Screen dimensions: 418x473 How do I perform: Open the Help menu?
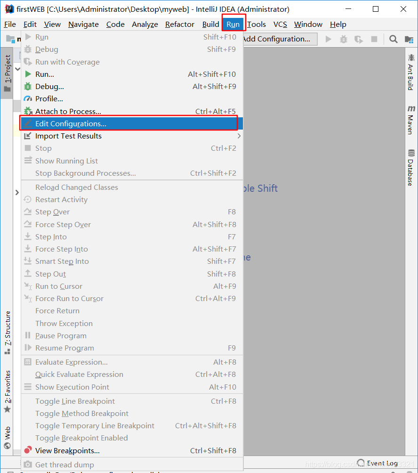point(338,24)
